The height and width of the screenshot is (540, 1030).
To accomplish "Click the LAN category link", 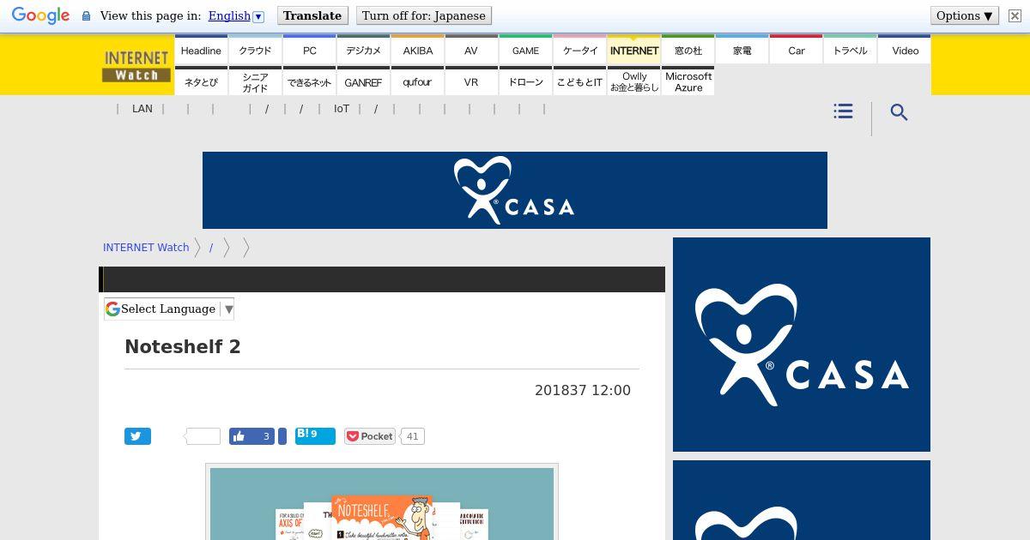I will pos(142,109).
